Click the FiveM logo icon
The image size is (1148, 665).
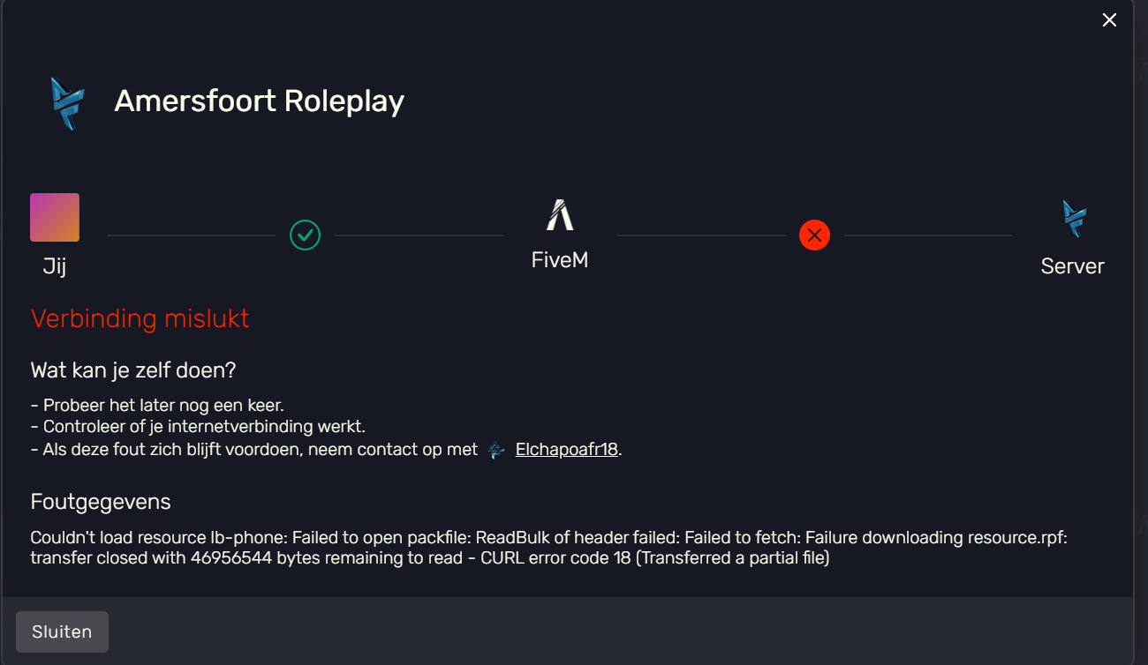[560, 215]
